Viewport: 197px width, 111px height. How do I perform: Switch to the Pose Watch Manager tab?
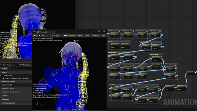point(8,65)
